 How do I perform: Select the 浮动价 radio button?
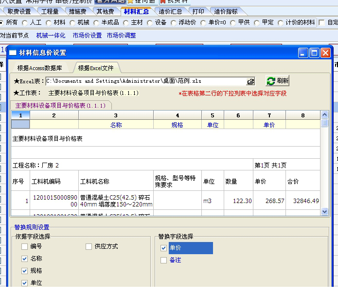[173, 23]
